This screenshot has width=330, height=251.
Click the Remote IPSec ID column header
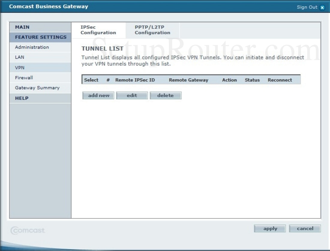(x=135, y=80)
